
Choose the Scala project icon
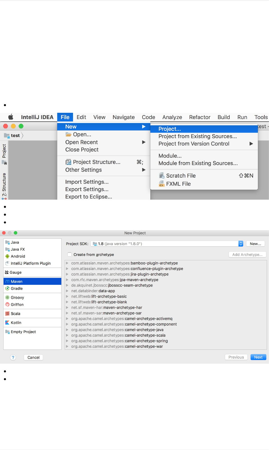(7, 314)
